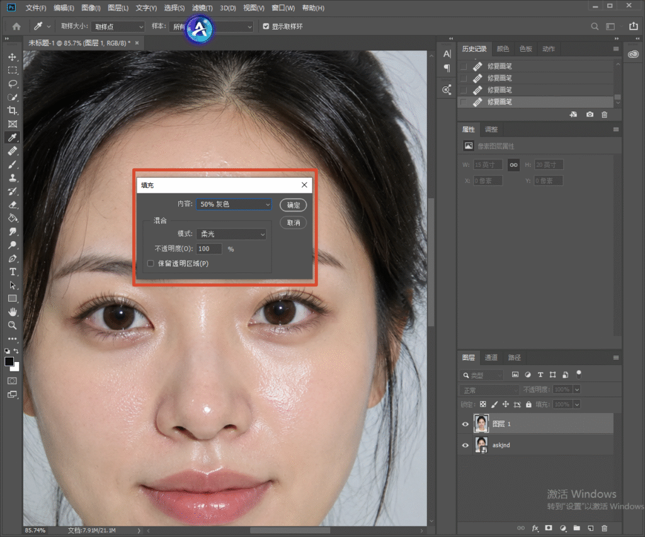
Task: Select the Dodge tool
Action: pyautogui.click(x=13, y=245)
